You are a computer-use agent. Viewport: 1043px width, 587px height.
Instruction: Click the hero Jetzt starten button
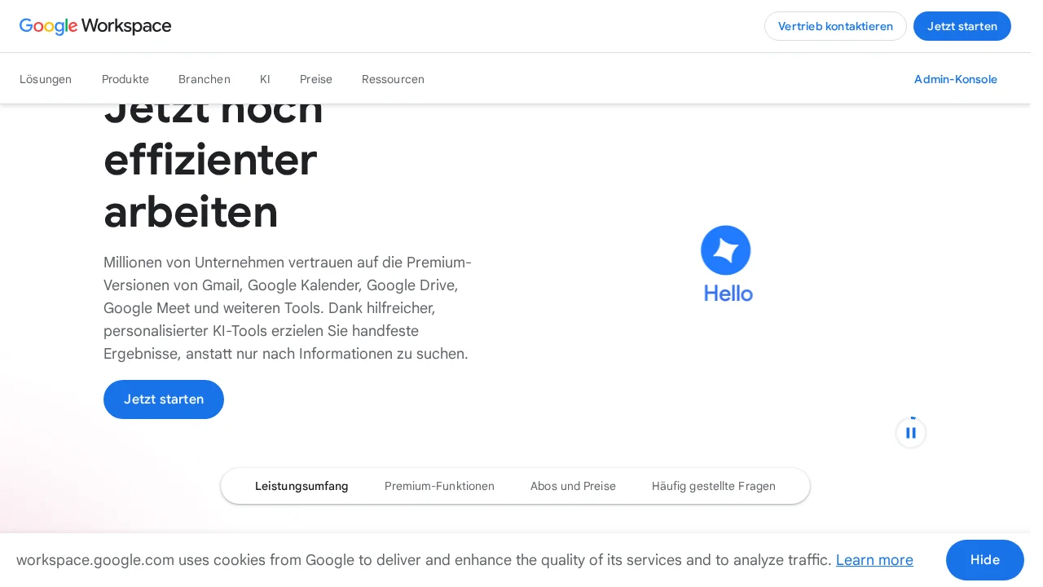click(x=164, y=399)
